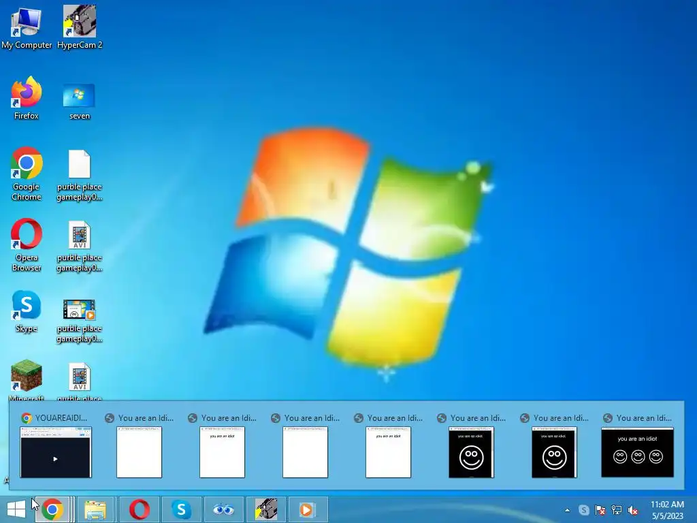Click the googly eyes taskbar icon
The width and height of the screenshot is (697, 523).
tap(223, 509)
